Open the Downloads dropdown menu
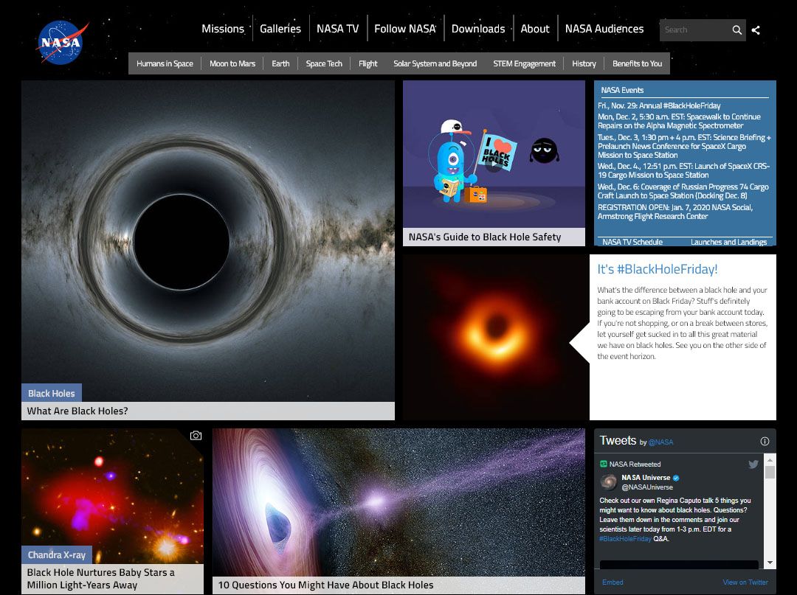 (478, 29)
